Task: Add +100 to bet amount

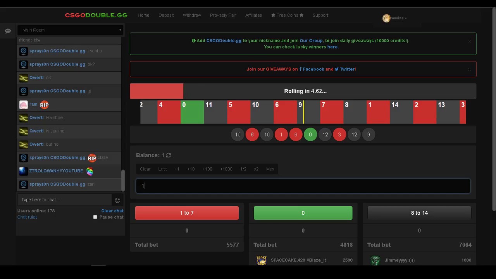Action: click(x=207, y=169)
